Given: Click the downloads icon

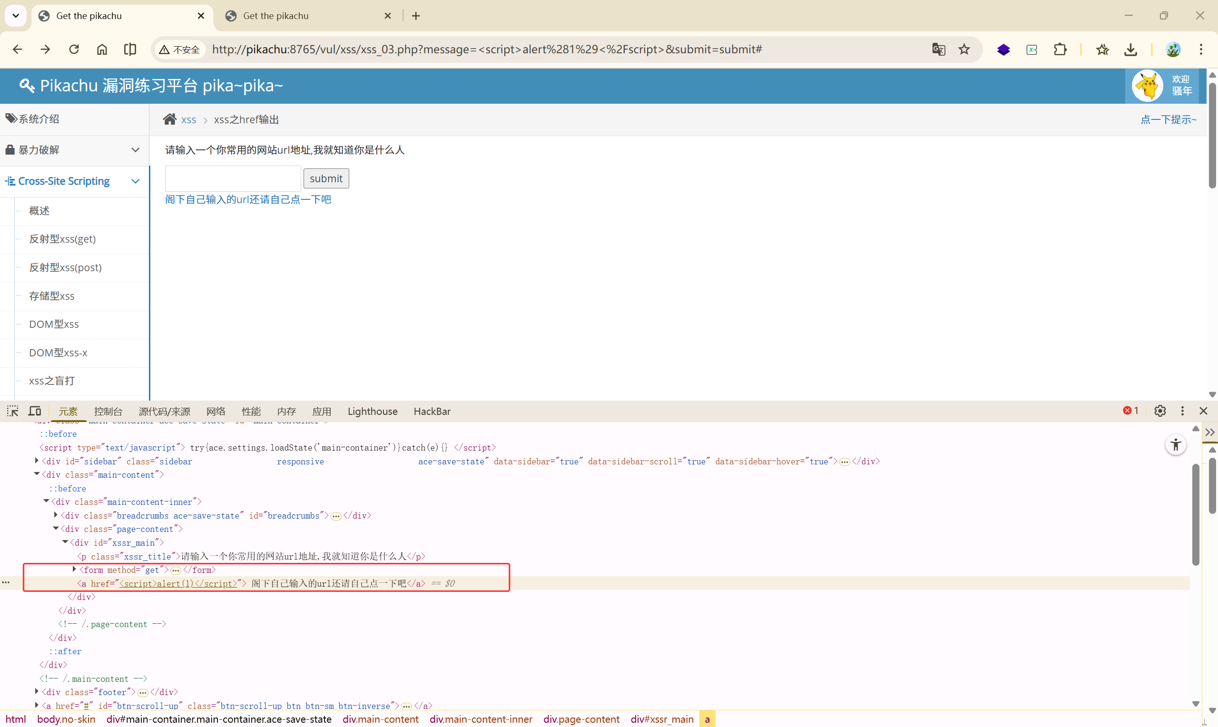Looking at the screenshot, I should pyautogui.click(x=1130, y=49).
